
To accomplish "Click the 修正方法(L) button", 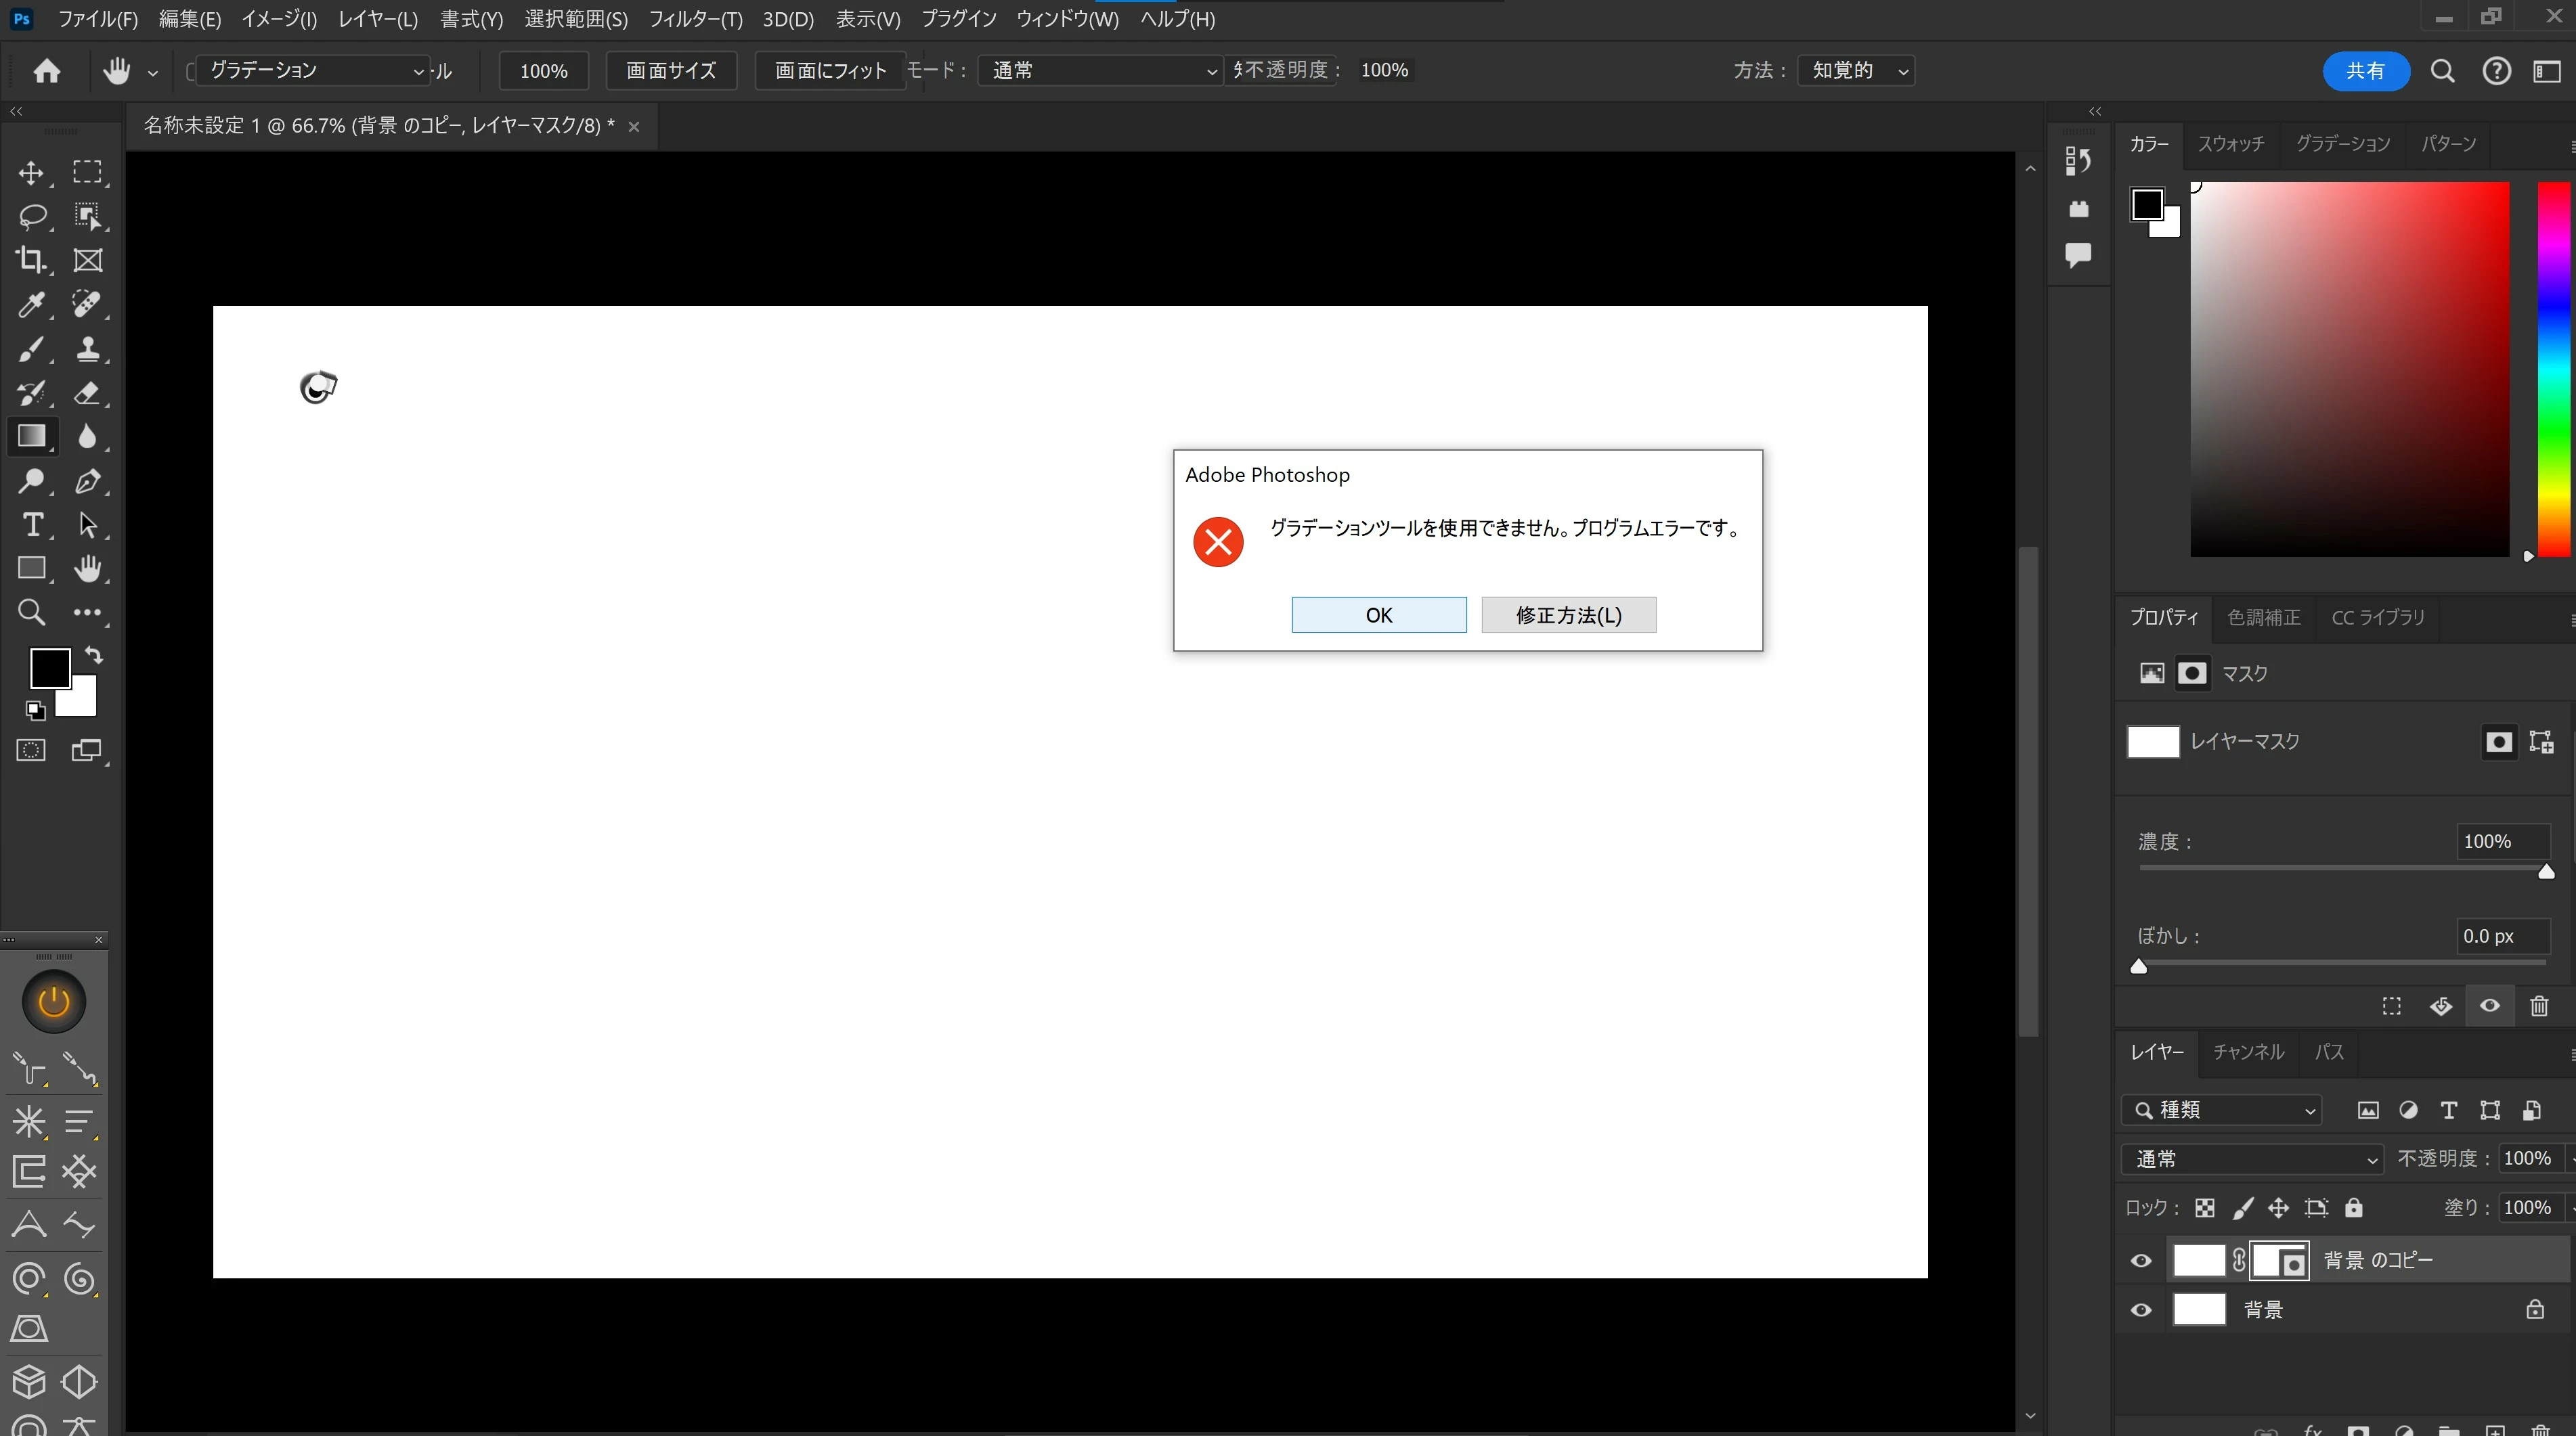I will (x=1567, y=614).
